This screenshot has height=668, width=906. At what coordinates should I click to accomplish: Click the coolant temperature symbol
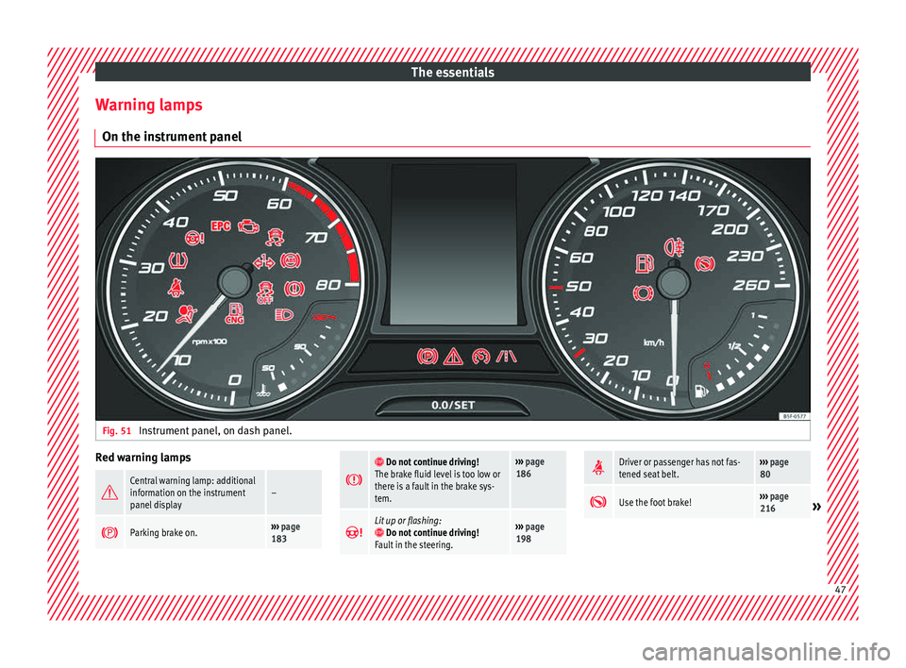[263, 391]
